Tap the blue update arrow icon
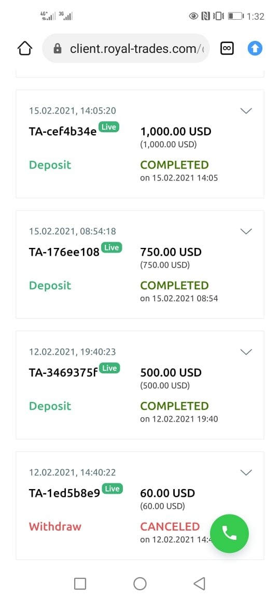Viewport: 280px width, 599px height. click(255, 48)
